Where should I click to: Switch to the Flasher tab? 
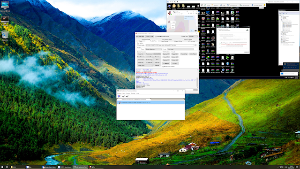click(141, 41)
